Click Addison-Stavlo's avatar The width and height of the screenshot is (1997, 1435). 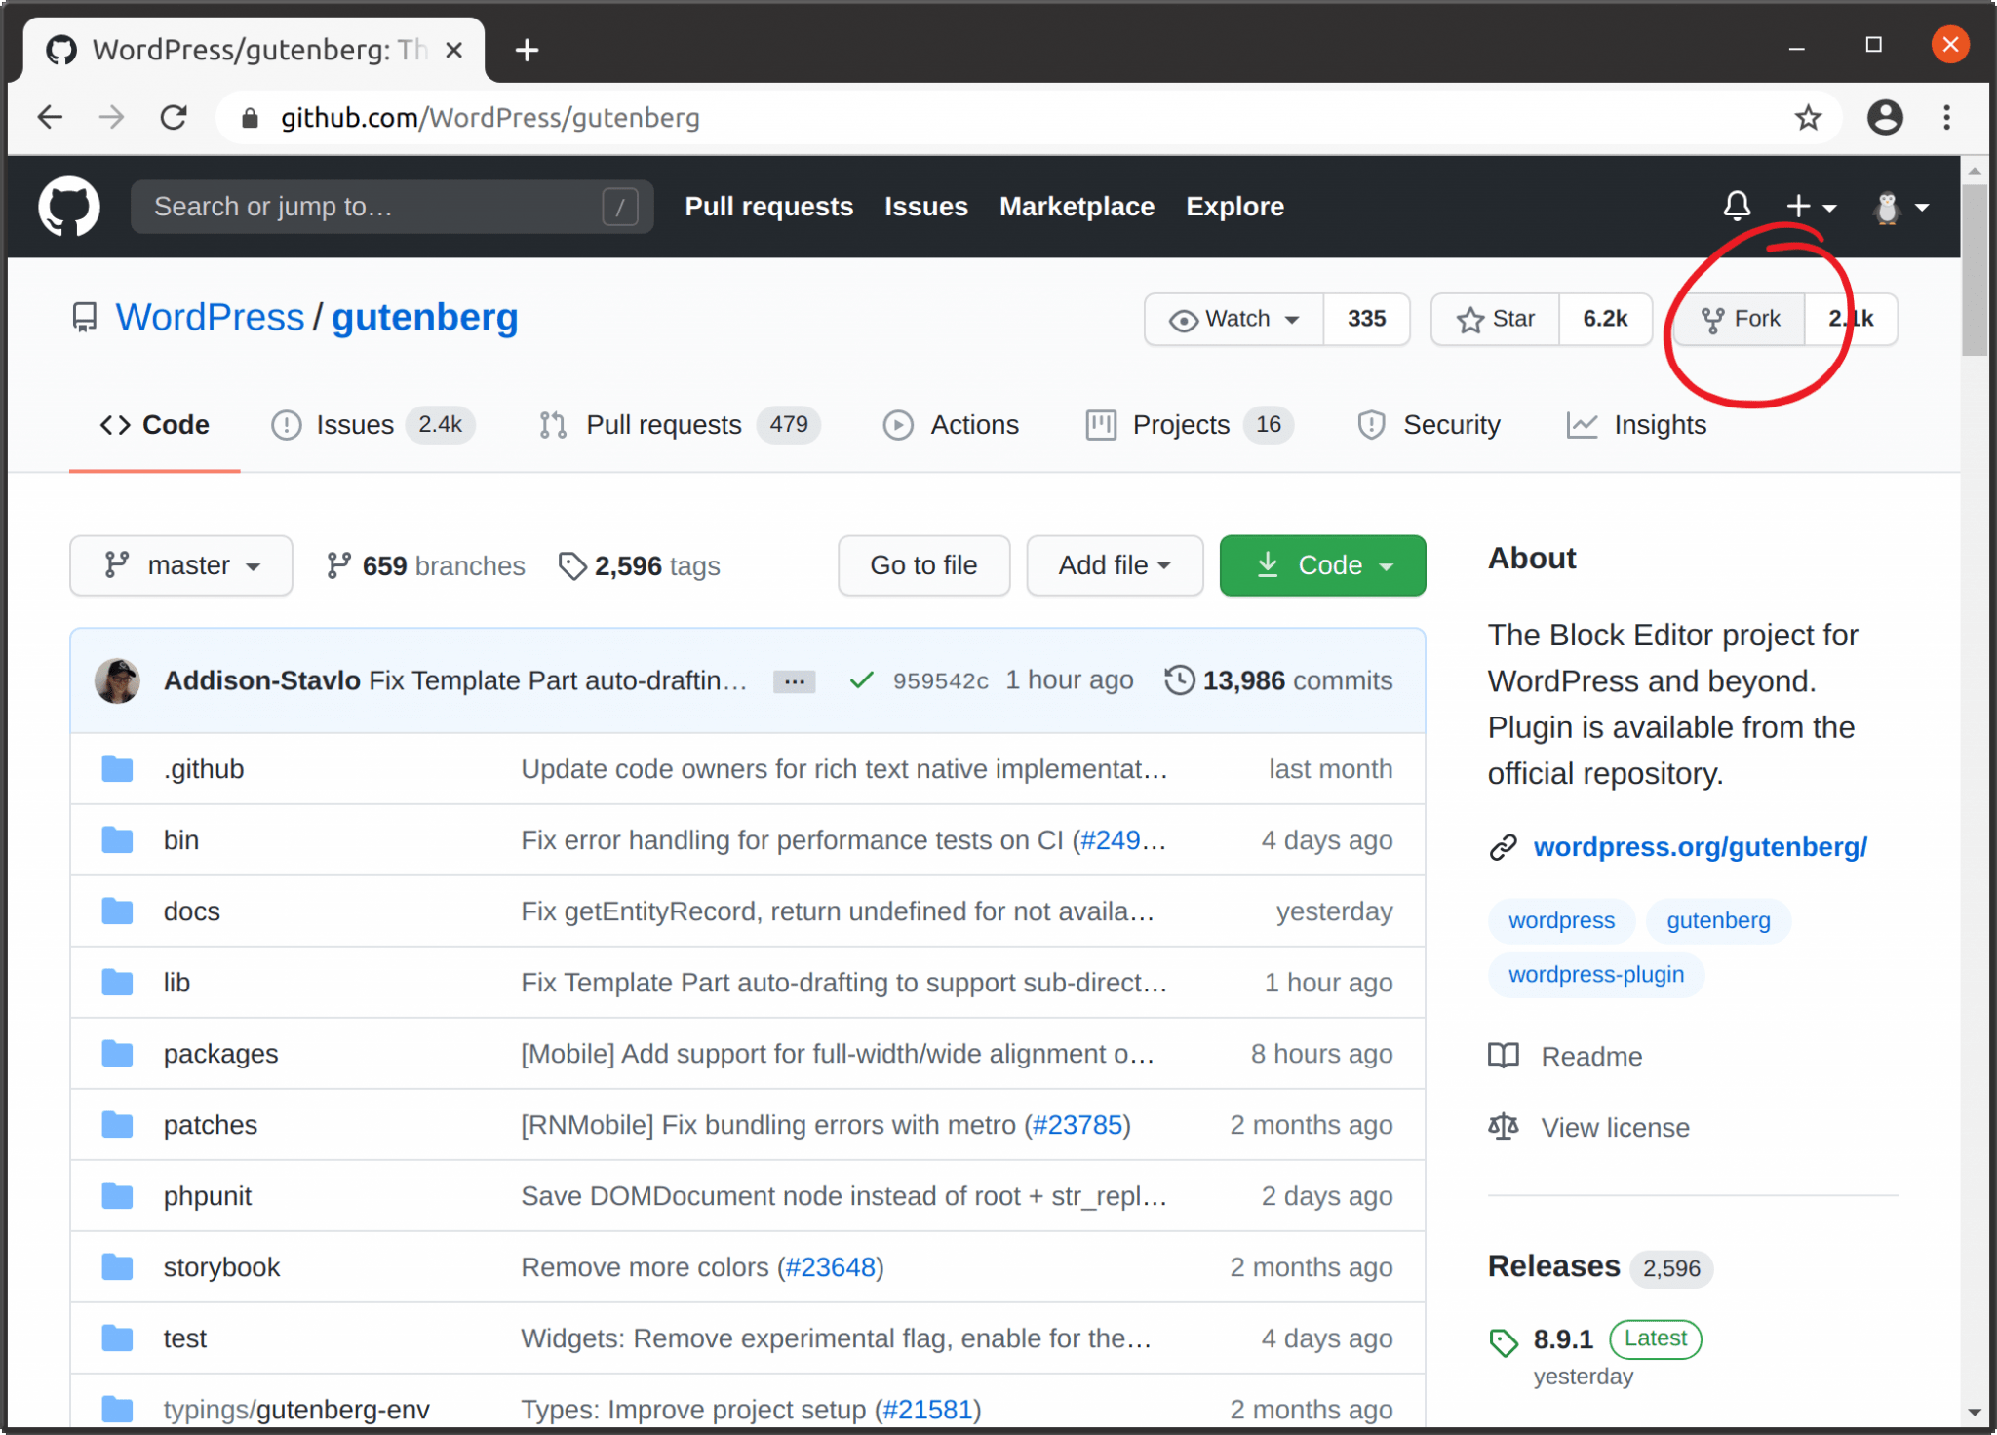tap(117, 680)
